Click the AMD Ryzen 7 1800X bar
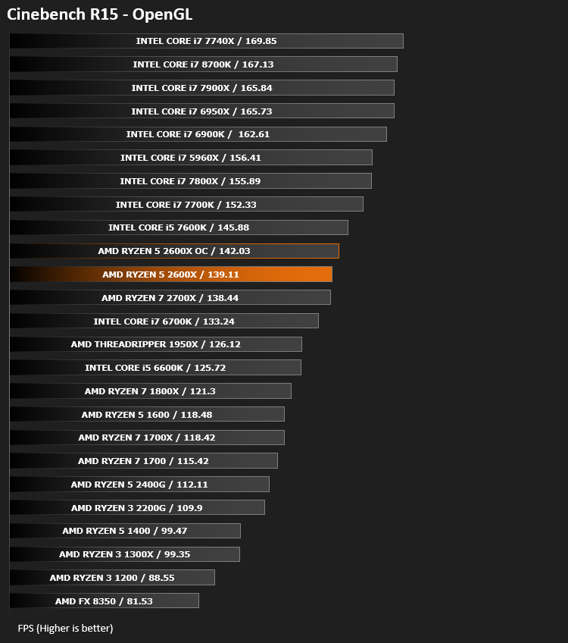This screenshot has height=643, width=568. tap(150, 391)
